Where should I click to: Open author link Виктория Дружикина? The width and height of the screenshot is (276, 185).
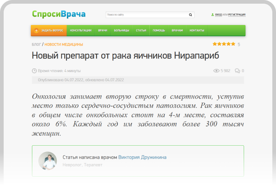pos(142,157)
